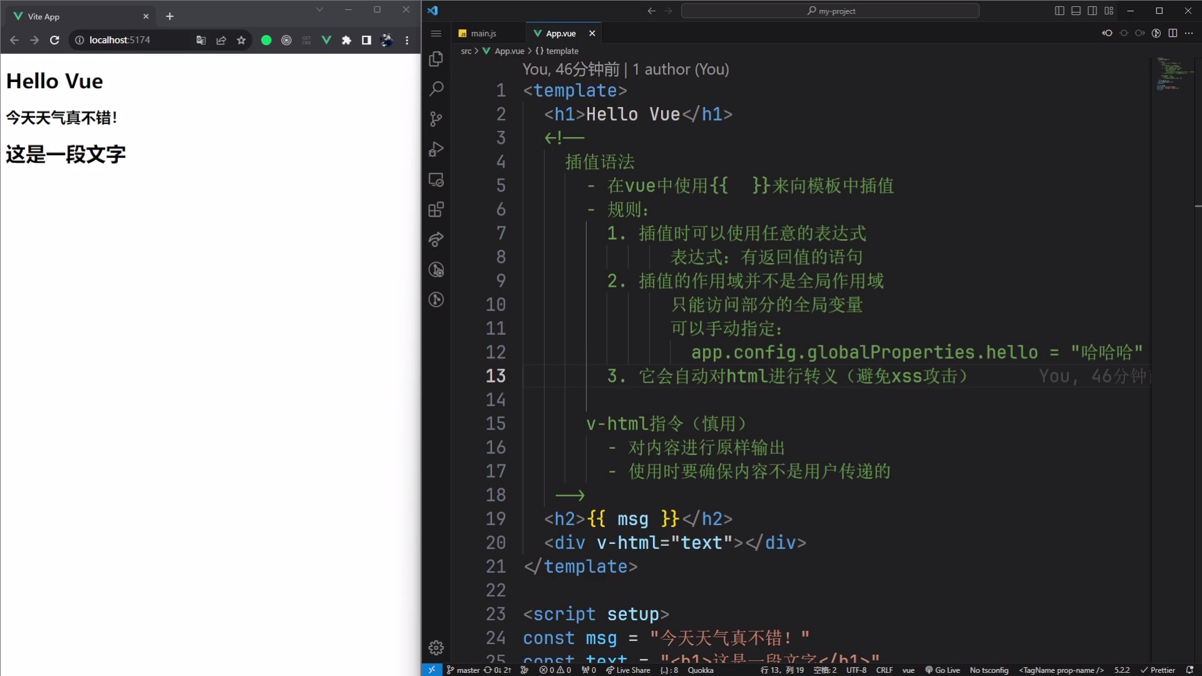Click the Go Live server icon in status bar

point(942,670)
